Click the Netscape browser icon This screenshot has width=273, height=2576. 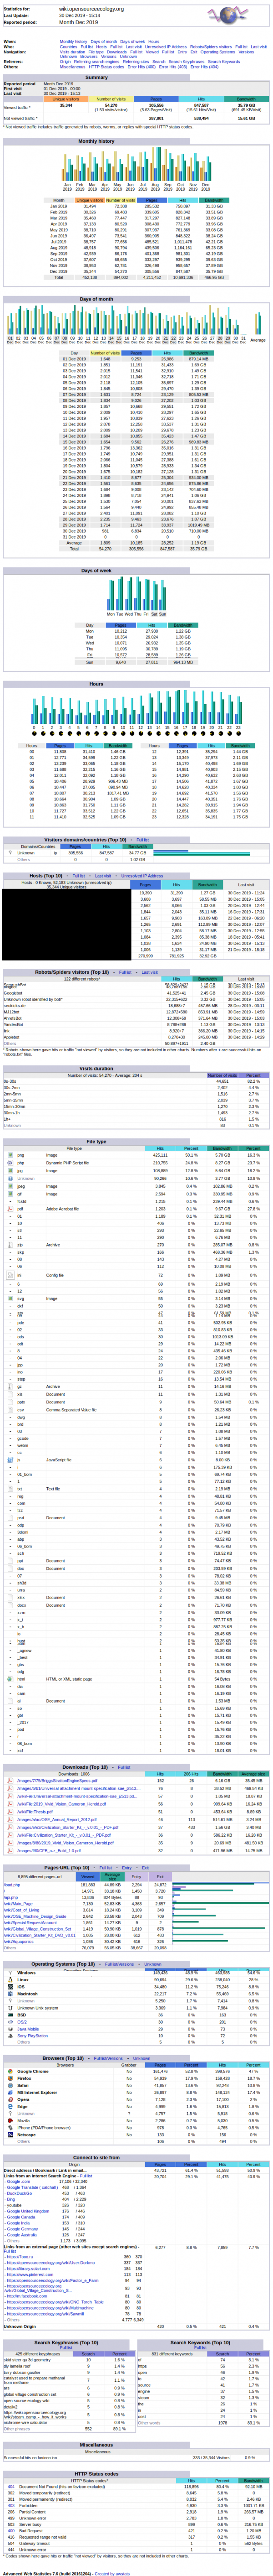pyautogui.click(x=10, y=2135)
